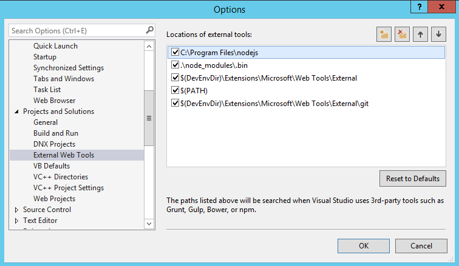Expand the Source Control node
This screenshot has height=266, width=459.
16,210
